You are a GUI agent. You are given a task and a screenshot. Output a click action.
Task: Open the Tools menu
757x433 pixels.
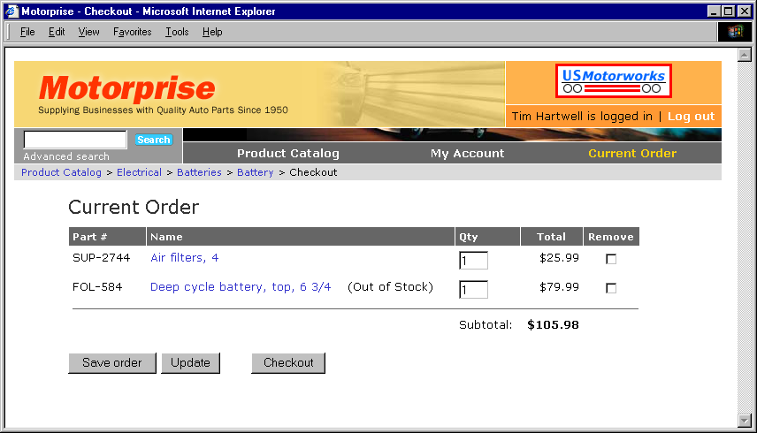tap(177, 32)
